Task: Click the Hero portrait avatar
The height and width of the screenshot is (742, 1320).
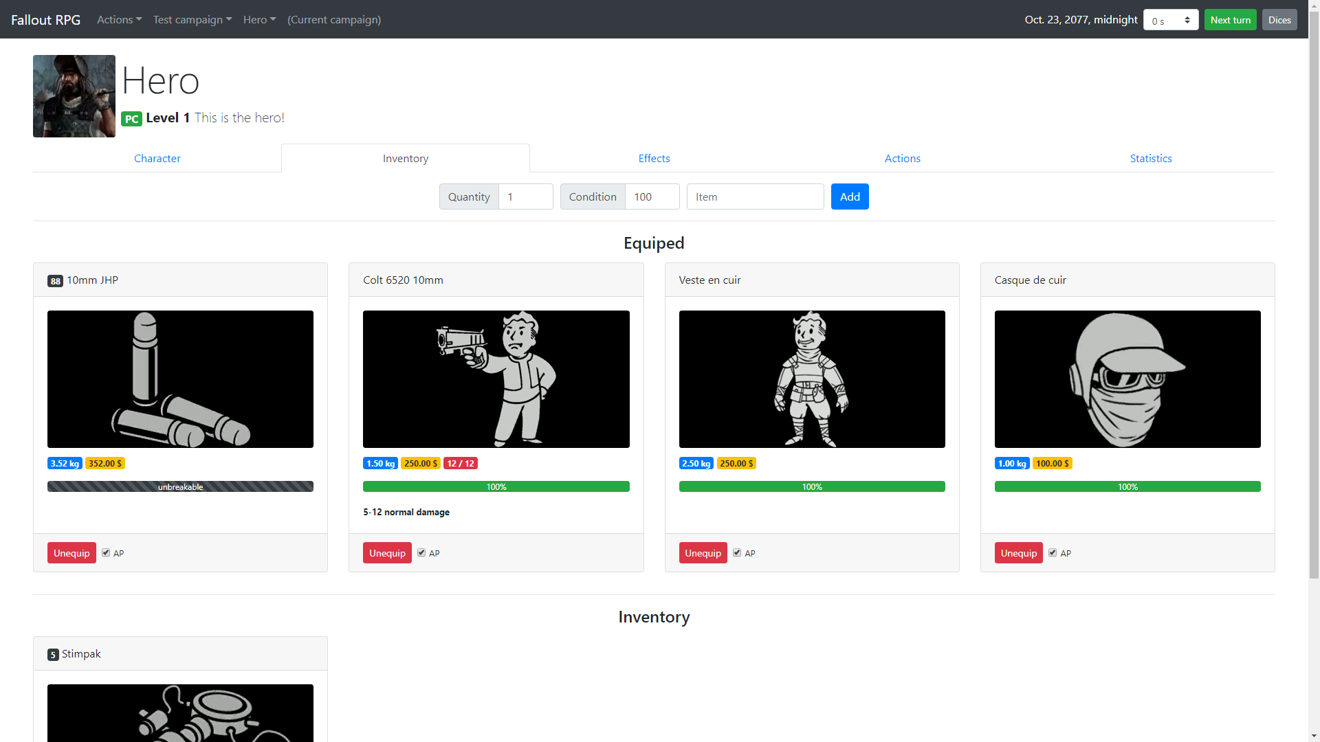Action: pyautogui.click(x=74, y=96)
